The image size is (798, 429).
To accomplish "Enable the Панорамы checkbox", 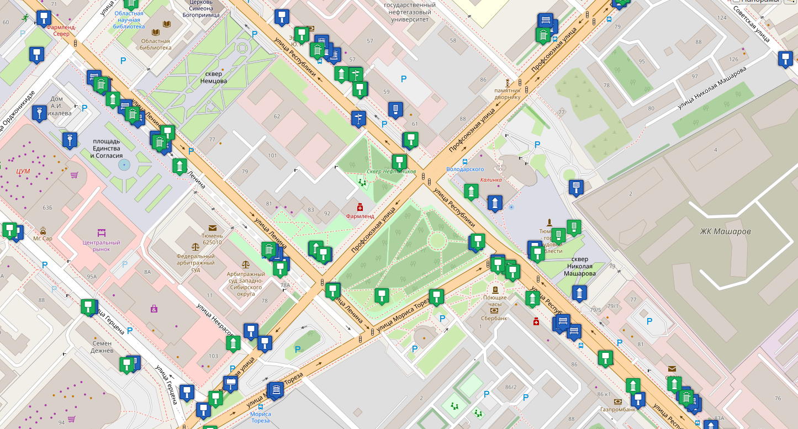I will click(736, 1).
